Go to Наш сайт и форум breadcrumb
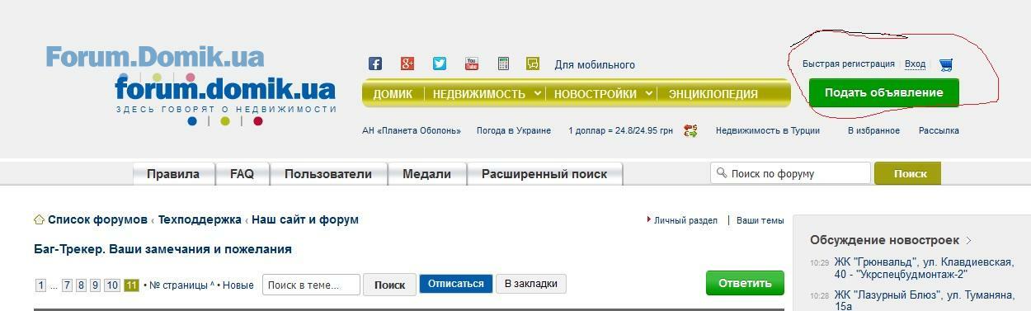The width and height of the screenshot is (1031, 311). 305,219
